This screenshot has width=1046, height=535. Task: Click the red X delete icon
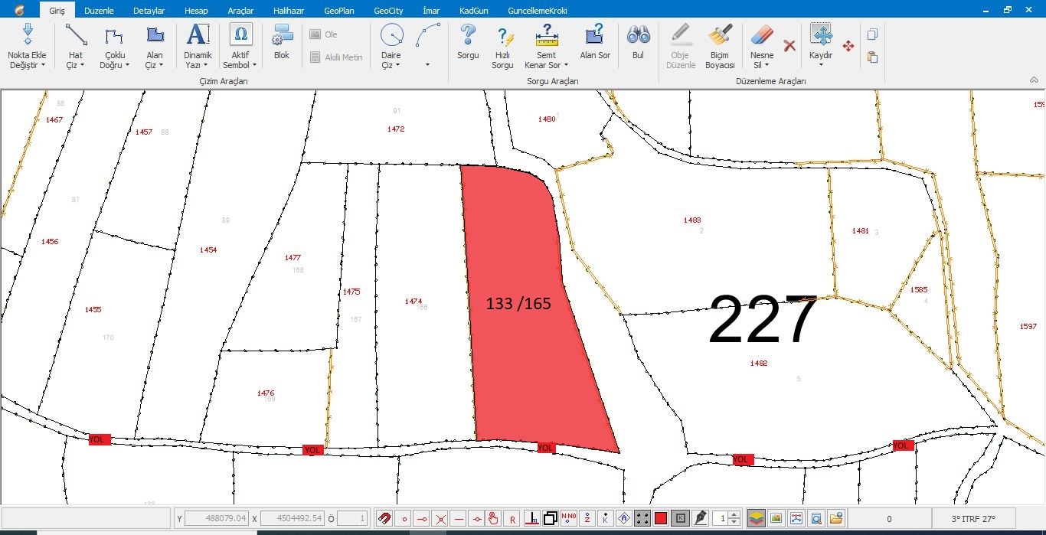tap(789, 46)
